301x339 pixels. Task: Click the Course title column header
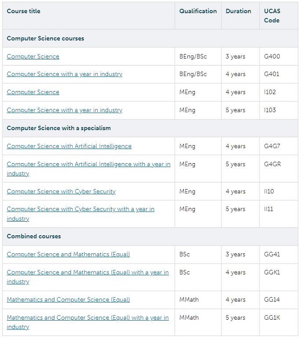point(24,11)
